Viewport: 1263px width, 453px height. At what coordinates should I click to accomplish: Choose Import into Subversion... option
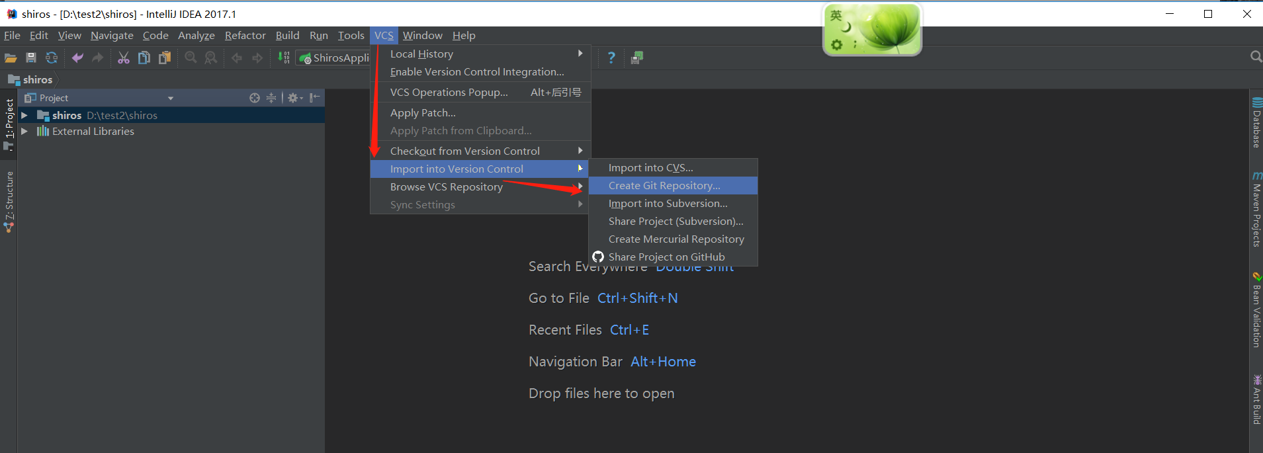pyautogui.click(x=673, y=204)
